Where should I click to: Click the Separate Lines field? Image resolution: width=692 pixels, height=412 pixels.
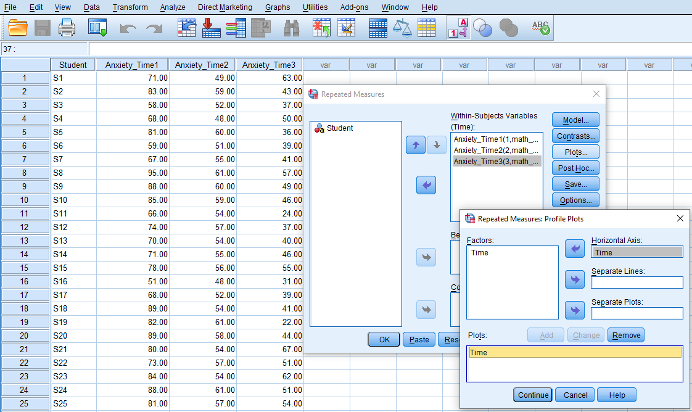coord(637,282)
